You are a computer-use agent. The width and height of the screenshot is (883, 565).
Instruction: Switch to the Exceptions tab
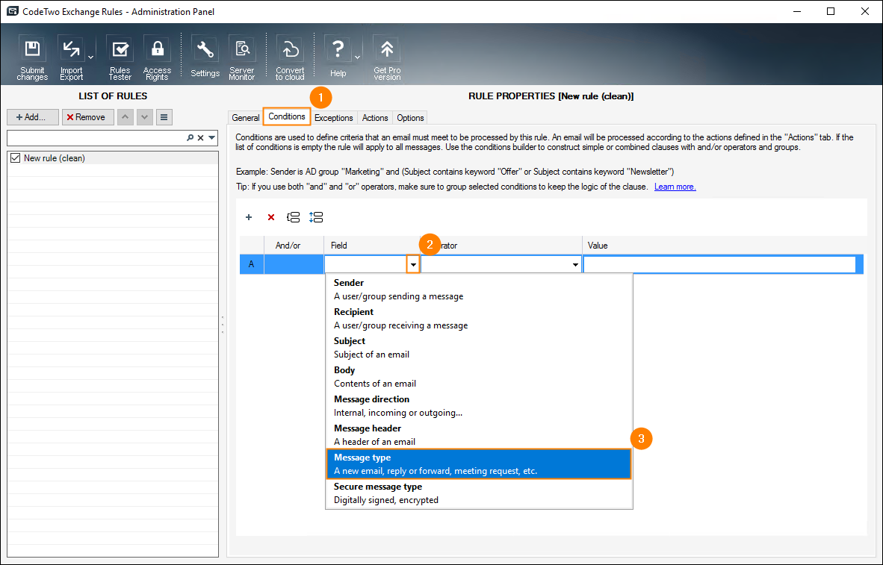(x=333, y=118)
